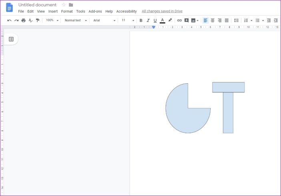Click the Print icon
This screenshot has width=281, height=196.
pos(24,20)
